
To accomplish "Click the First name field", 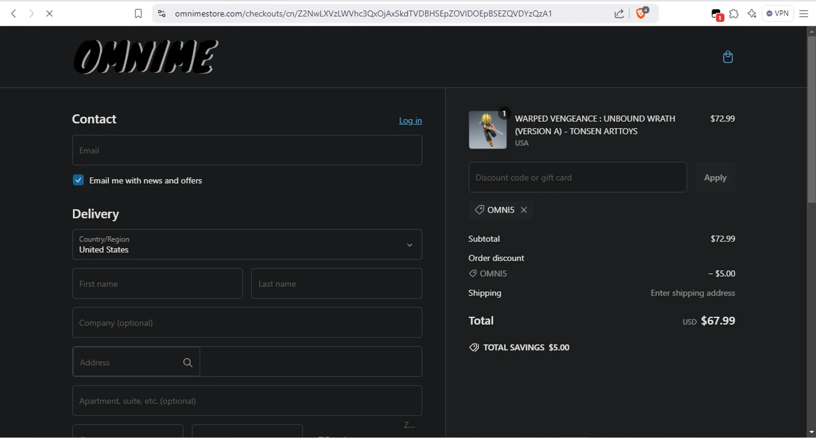I will [x=157, y=283].
